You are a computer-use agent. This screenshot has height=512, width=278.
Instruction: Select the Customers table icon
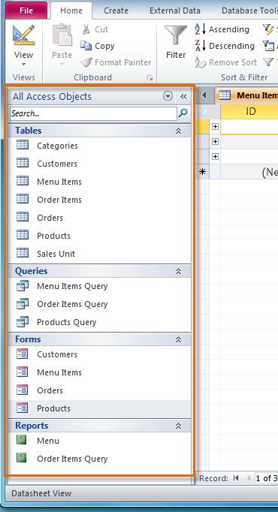coord(23,163)
